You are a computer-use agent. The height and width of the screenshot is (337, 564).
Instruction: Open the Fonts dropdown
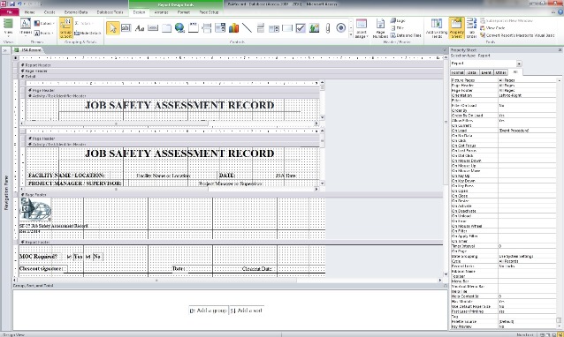coord(44,33)
